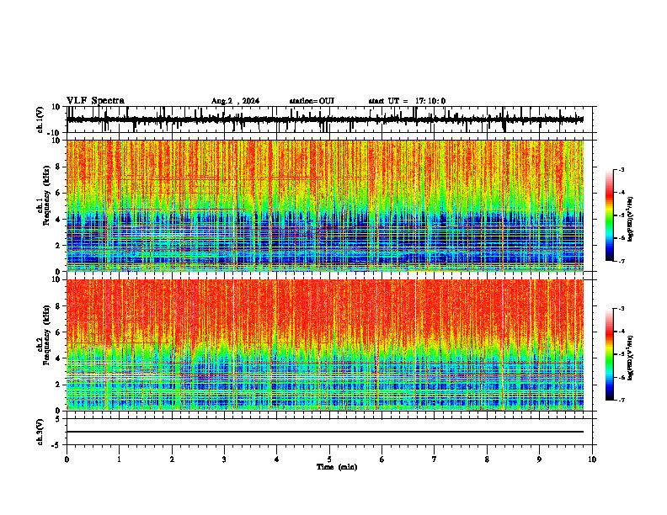Click the time axis tick label 3
Image resolution: width=667 pixels, height=515 pixels.
tap(224, 459)
